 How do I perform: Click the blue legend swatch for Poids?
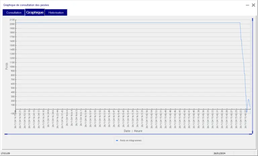[117, 140]
